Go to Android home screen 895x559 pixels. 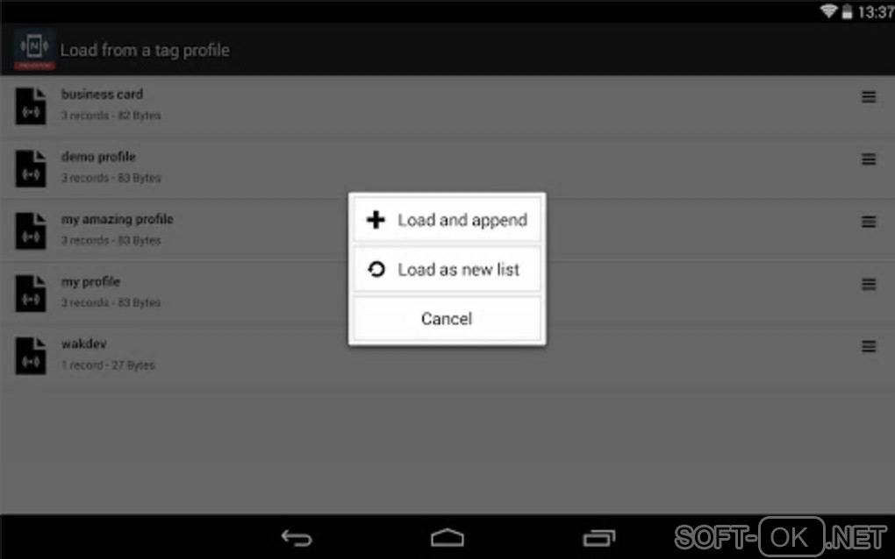click(447, 537)
